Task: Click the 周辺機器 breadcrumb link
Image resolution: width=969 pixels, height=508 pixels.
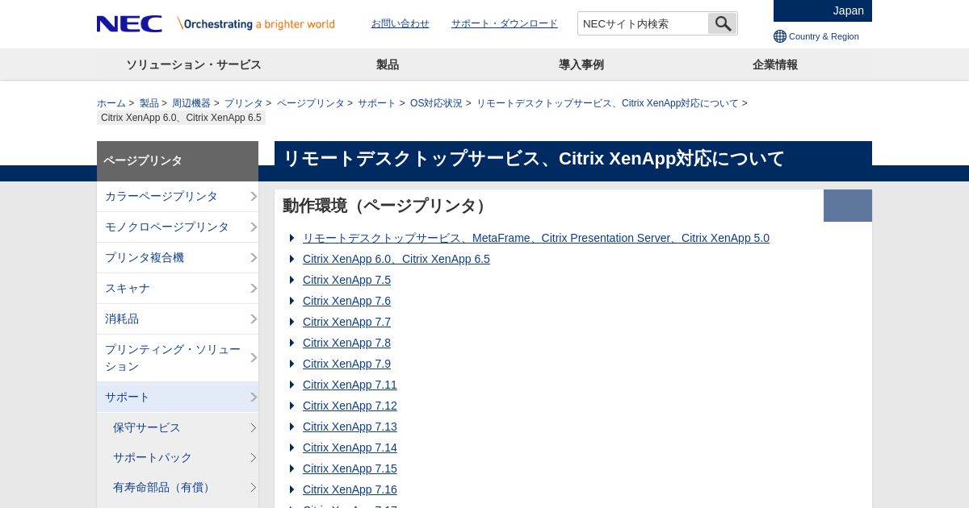Action: pos(191,103)
